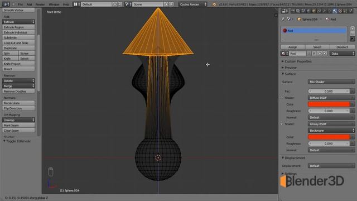Open the properties editor type selector
This screenshot has width=357, height=201.
click(284, 11)
